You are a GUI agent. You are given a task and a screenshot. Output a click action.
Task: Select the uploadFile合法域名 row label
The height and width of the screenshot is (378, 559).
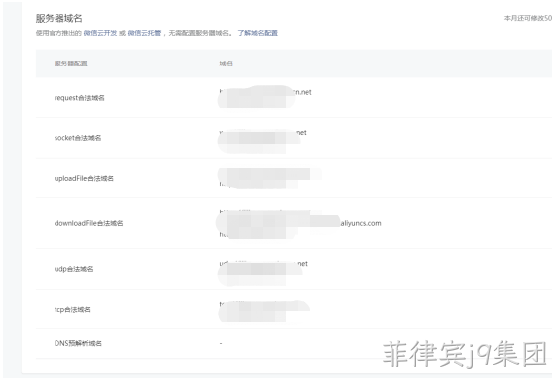click(84, 178)
